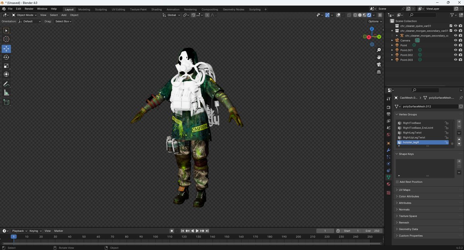Open the View Layer properties tab
Screen dimensions: 464x250
389,121
